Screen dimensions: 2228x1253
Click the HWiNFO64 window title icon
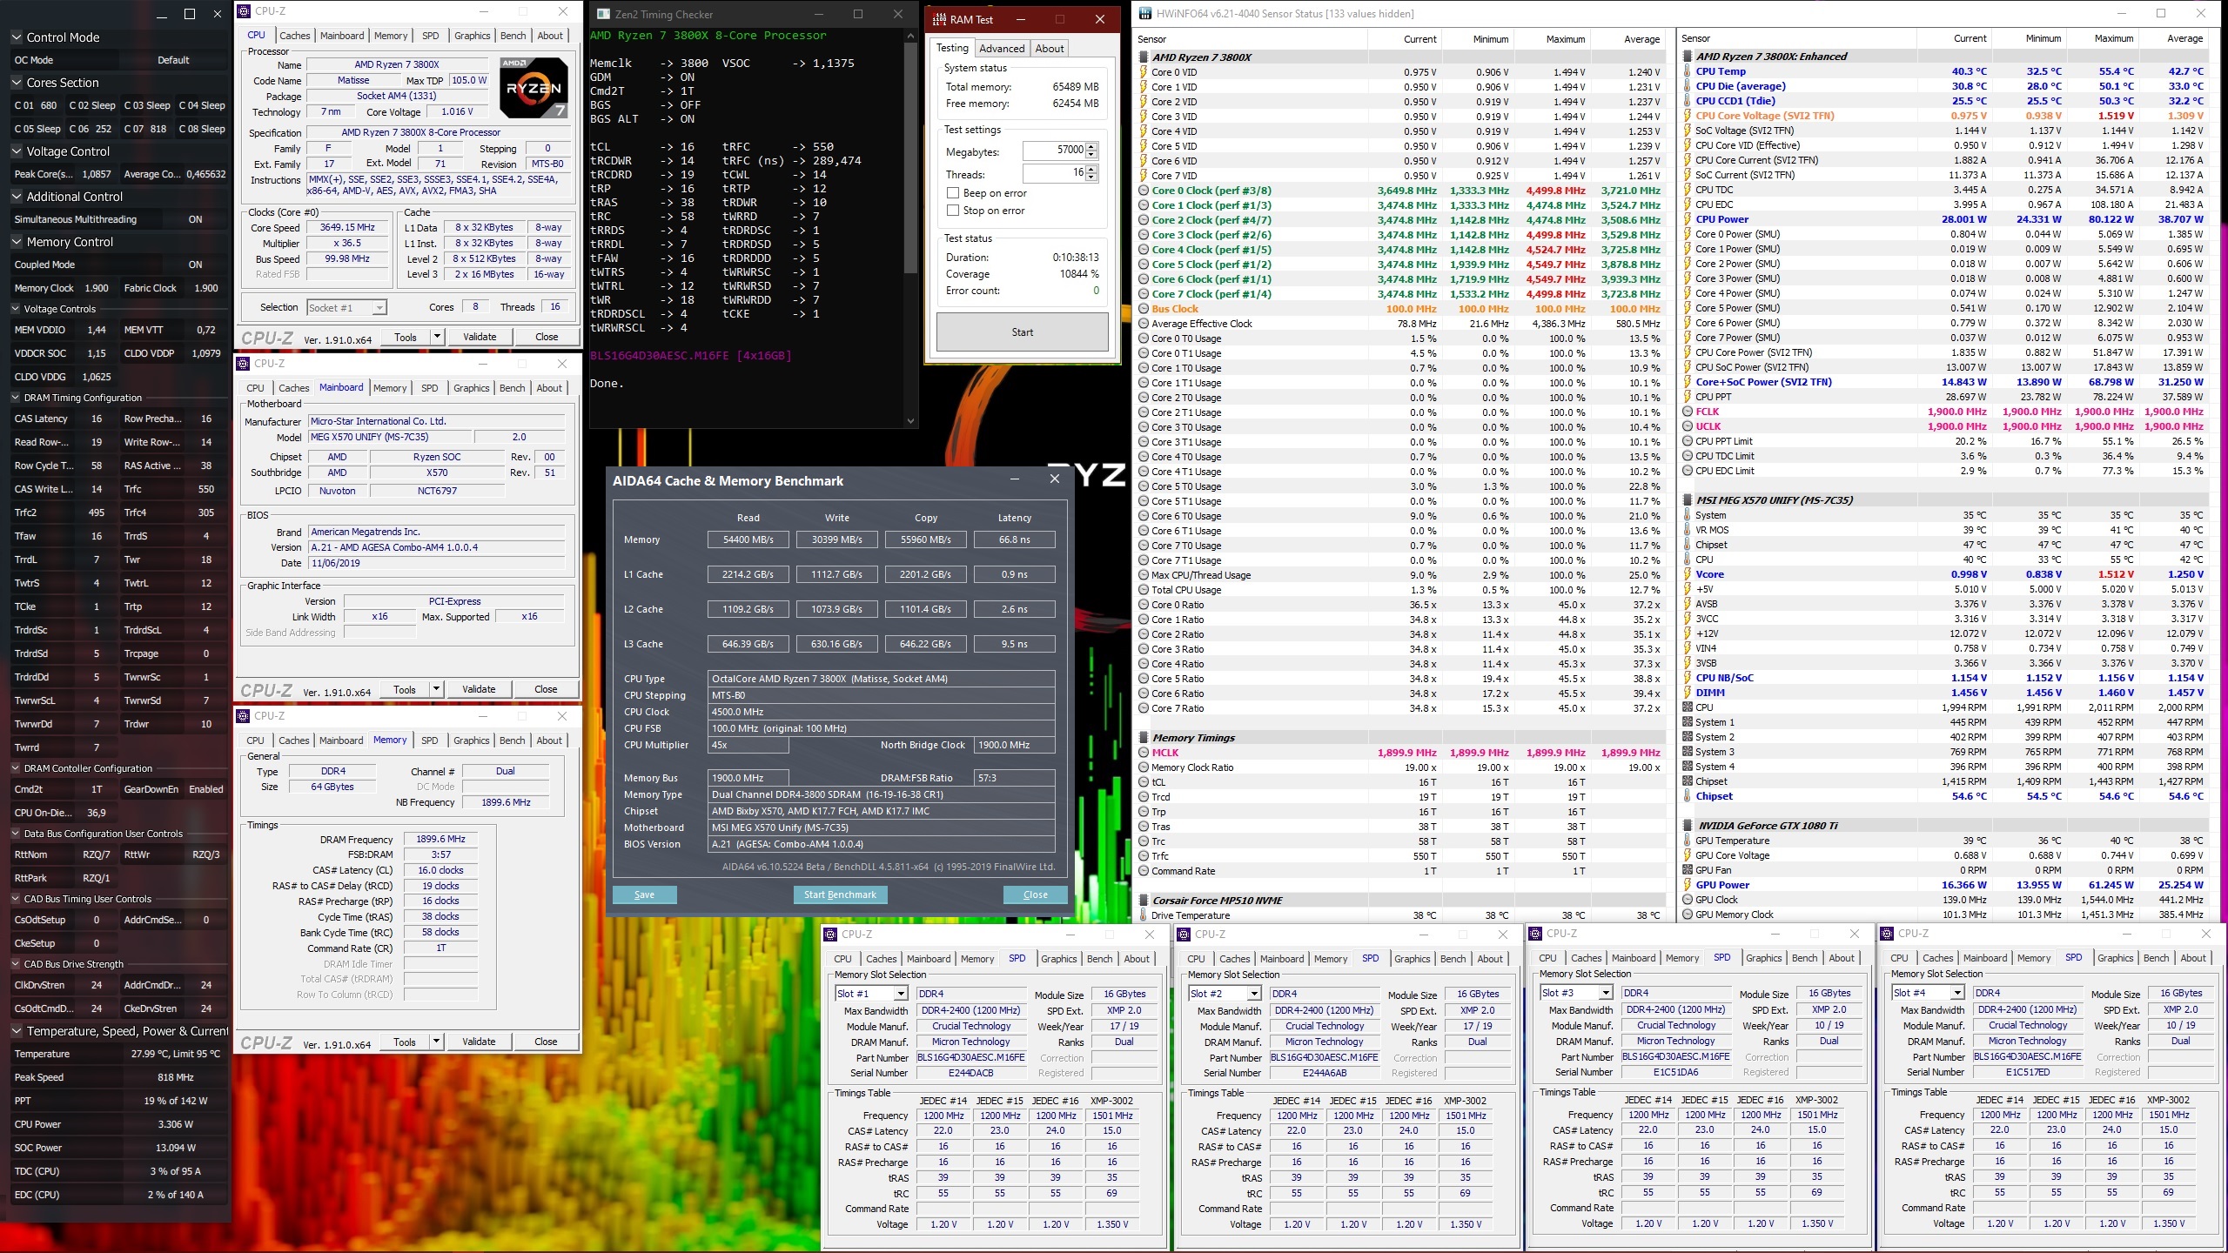pyautogui.click(x=1145, y=13)
